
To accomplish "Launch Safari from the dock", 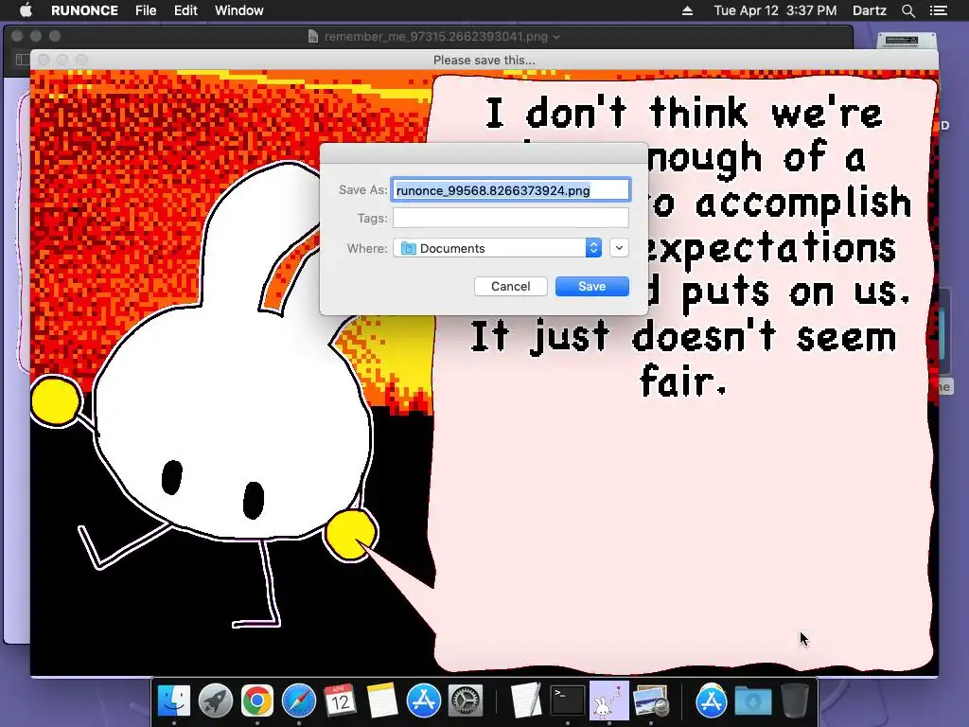I will [x=298, y=701].
